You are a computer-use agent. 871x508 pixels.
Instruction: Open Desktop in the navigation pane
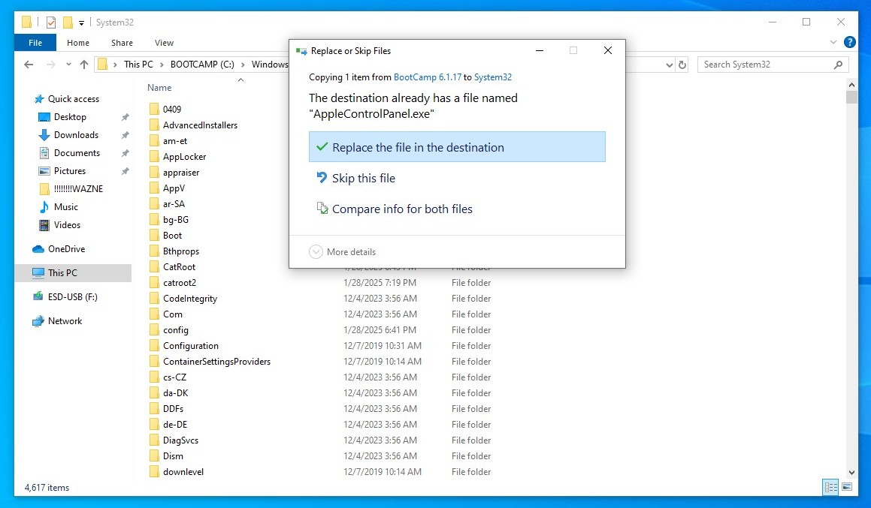point(70,117)
